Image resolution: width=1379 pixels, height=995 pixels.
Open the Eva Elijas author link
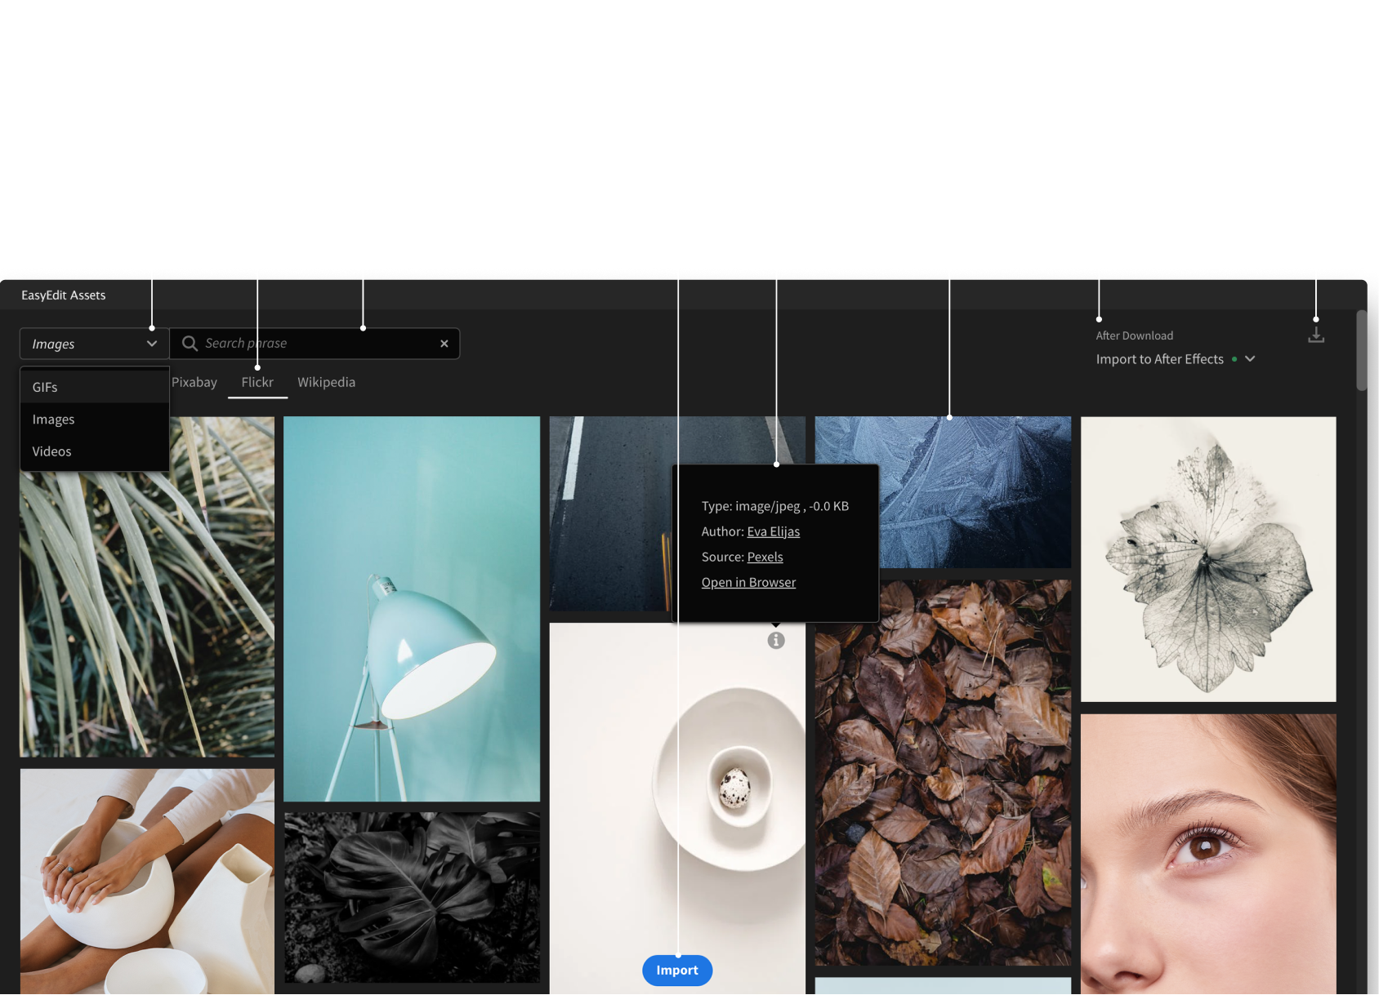773,531
